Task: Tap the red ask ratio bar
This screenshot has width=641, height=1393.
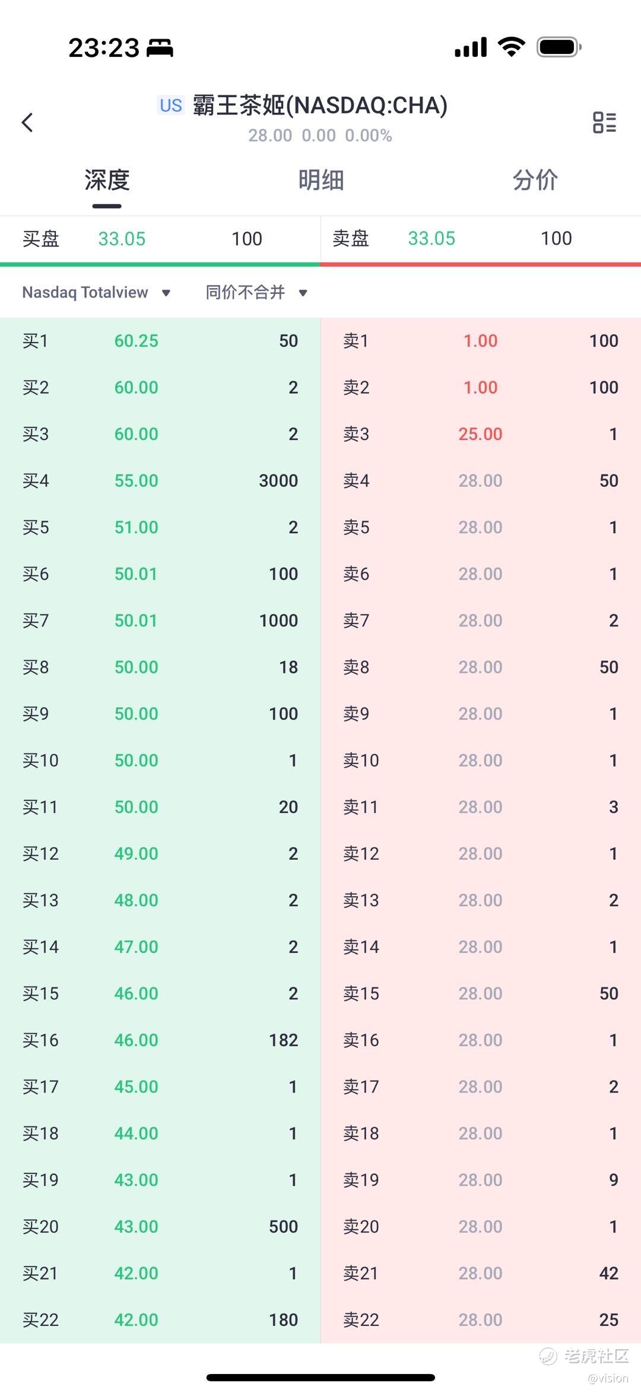Action: [481, 264]
